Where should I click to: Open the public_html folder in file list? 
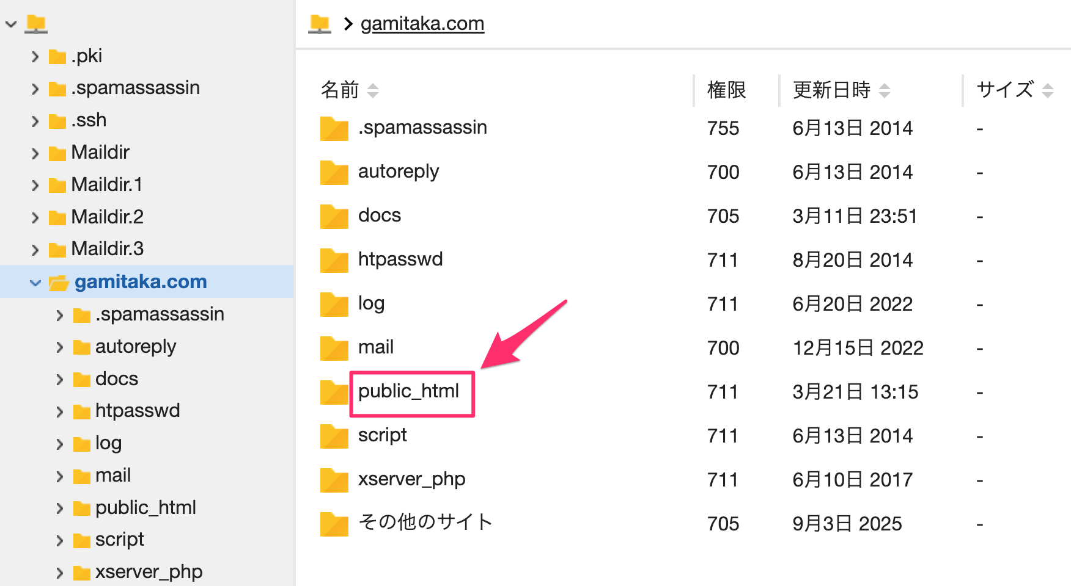[x=408, y=391]
